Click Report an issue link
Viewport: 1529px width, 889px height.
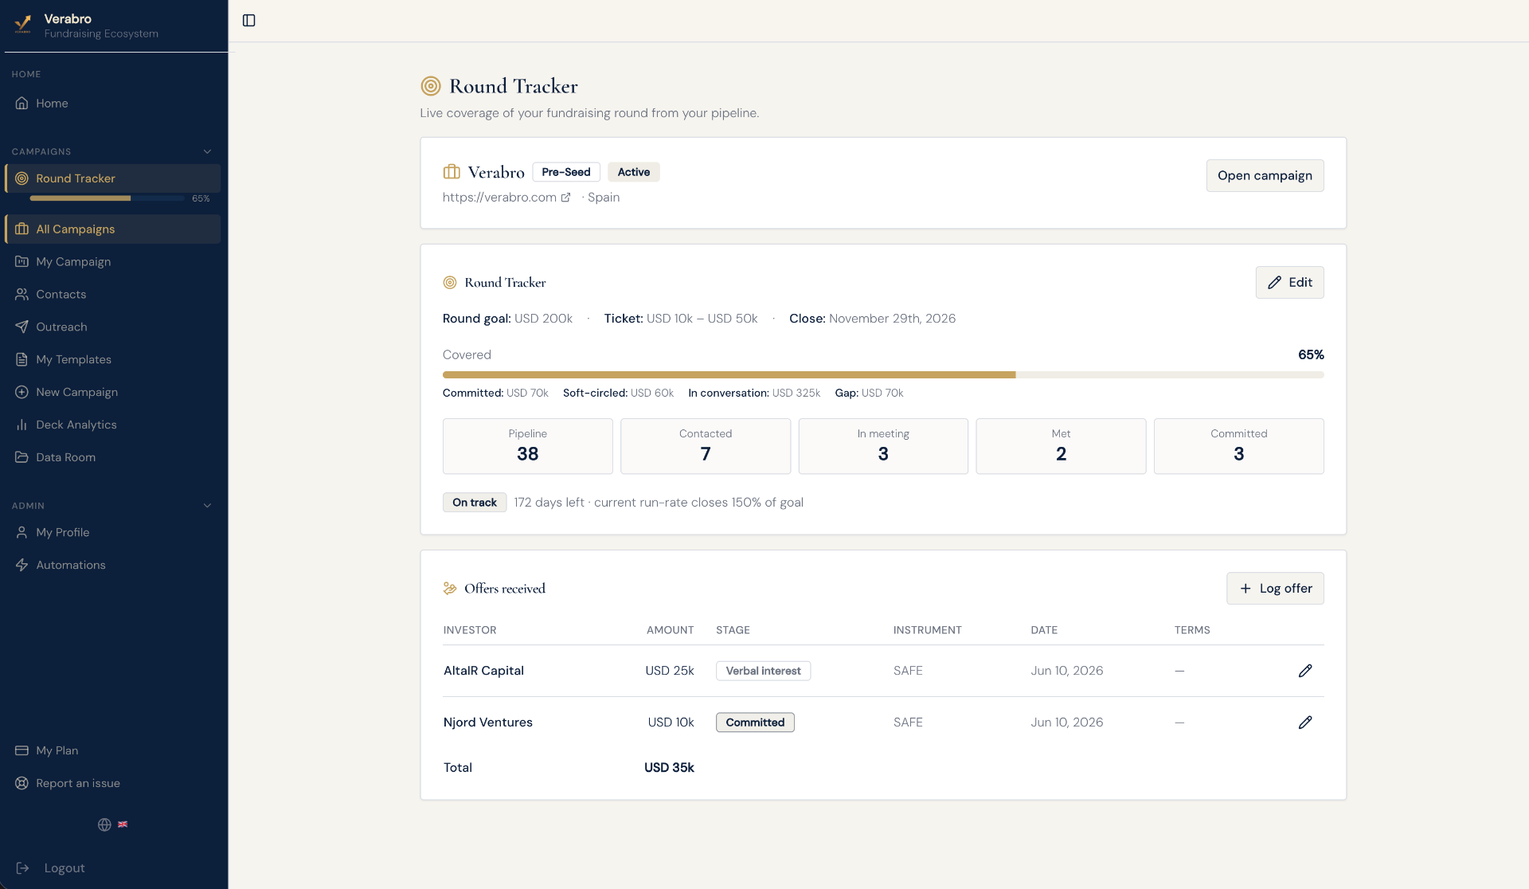pos(113,784)
